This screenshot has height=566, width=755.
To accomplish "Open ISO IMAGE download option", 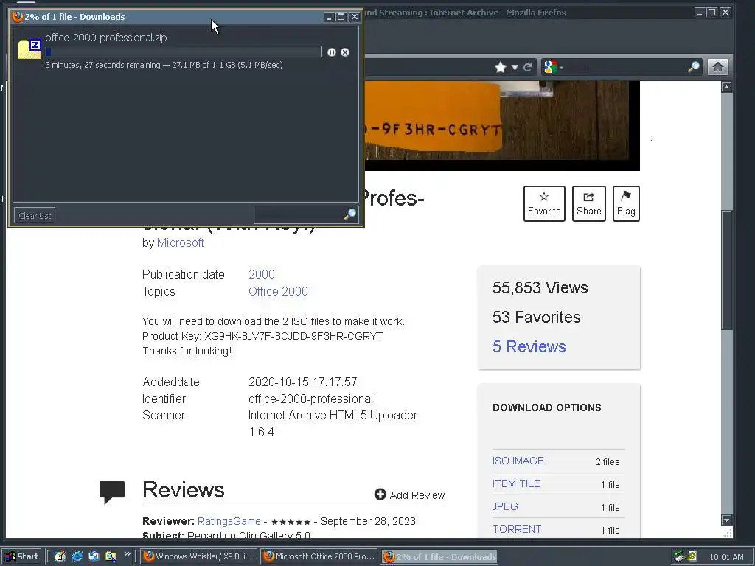I will point(518,461).
